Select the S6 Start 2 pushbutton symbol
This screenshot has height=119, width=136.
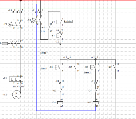coord(93,67)
